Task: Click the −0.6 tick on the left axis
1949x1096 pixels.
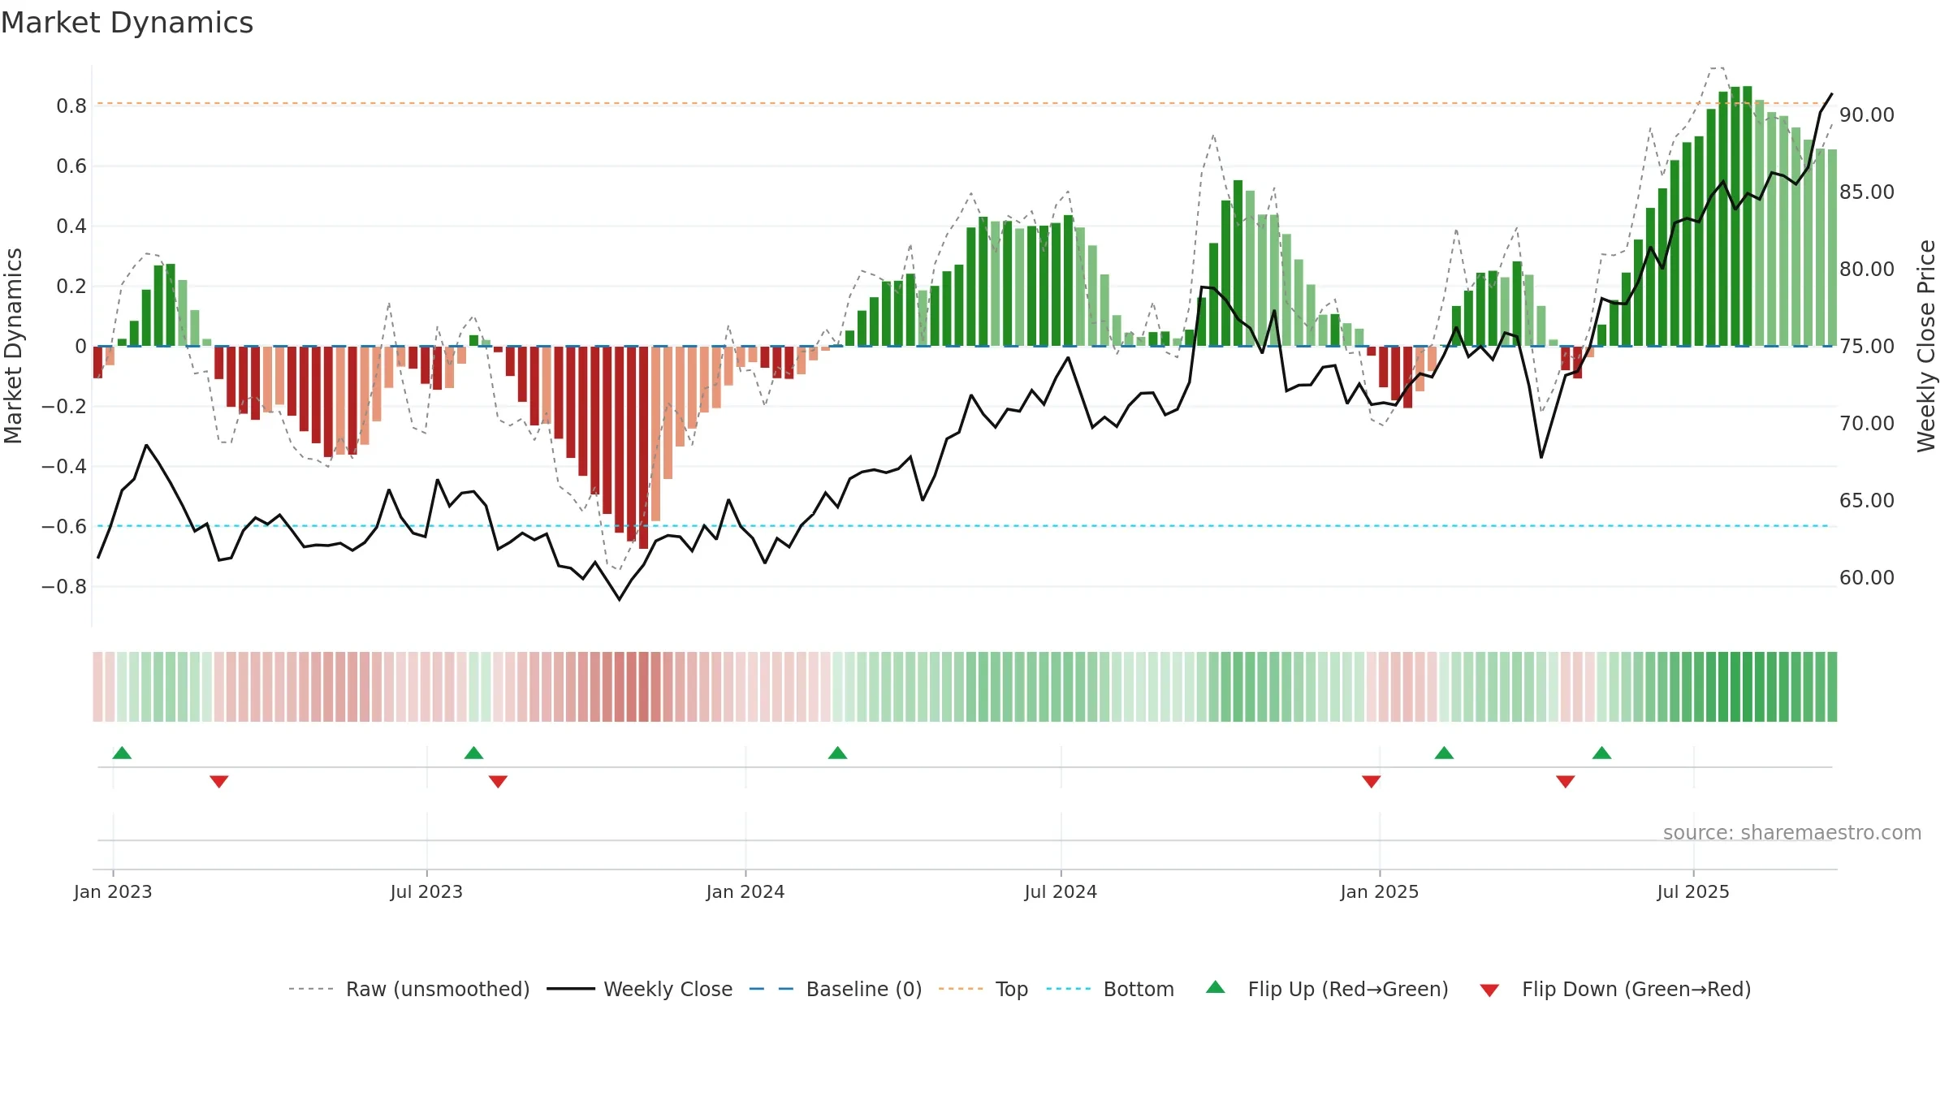Action: (x=63, y=526)
